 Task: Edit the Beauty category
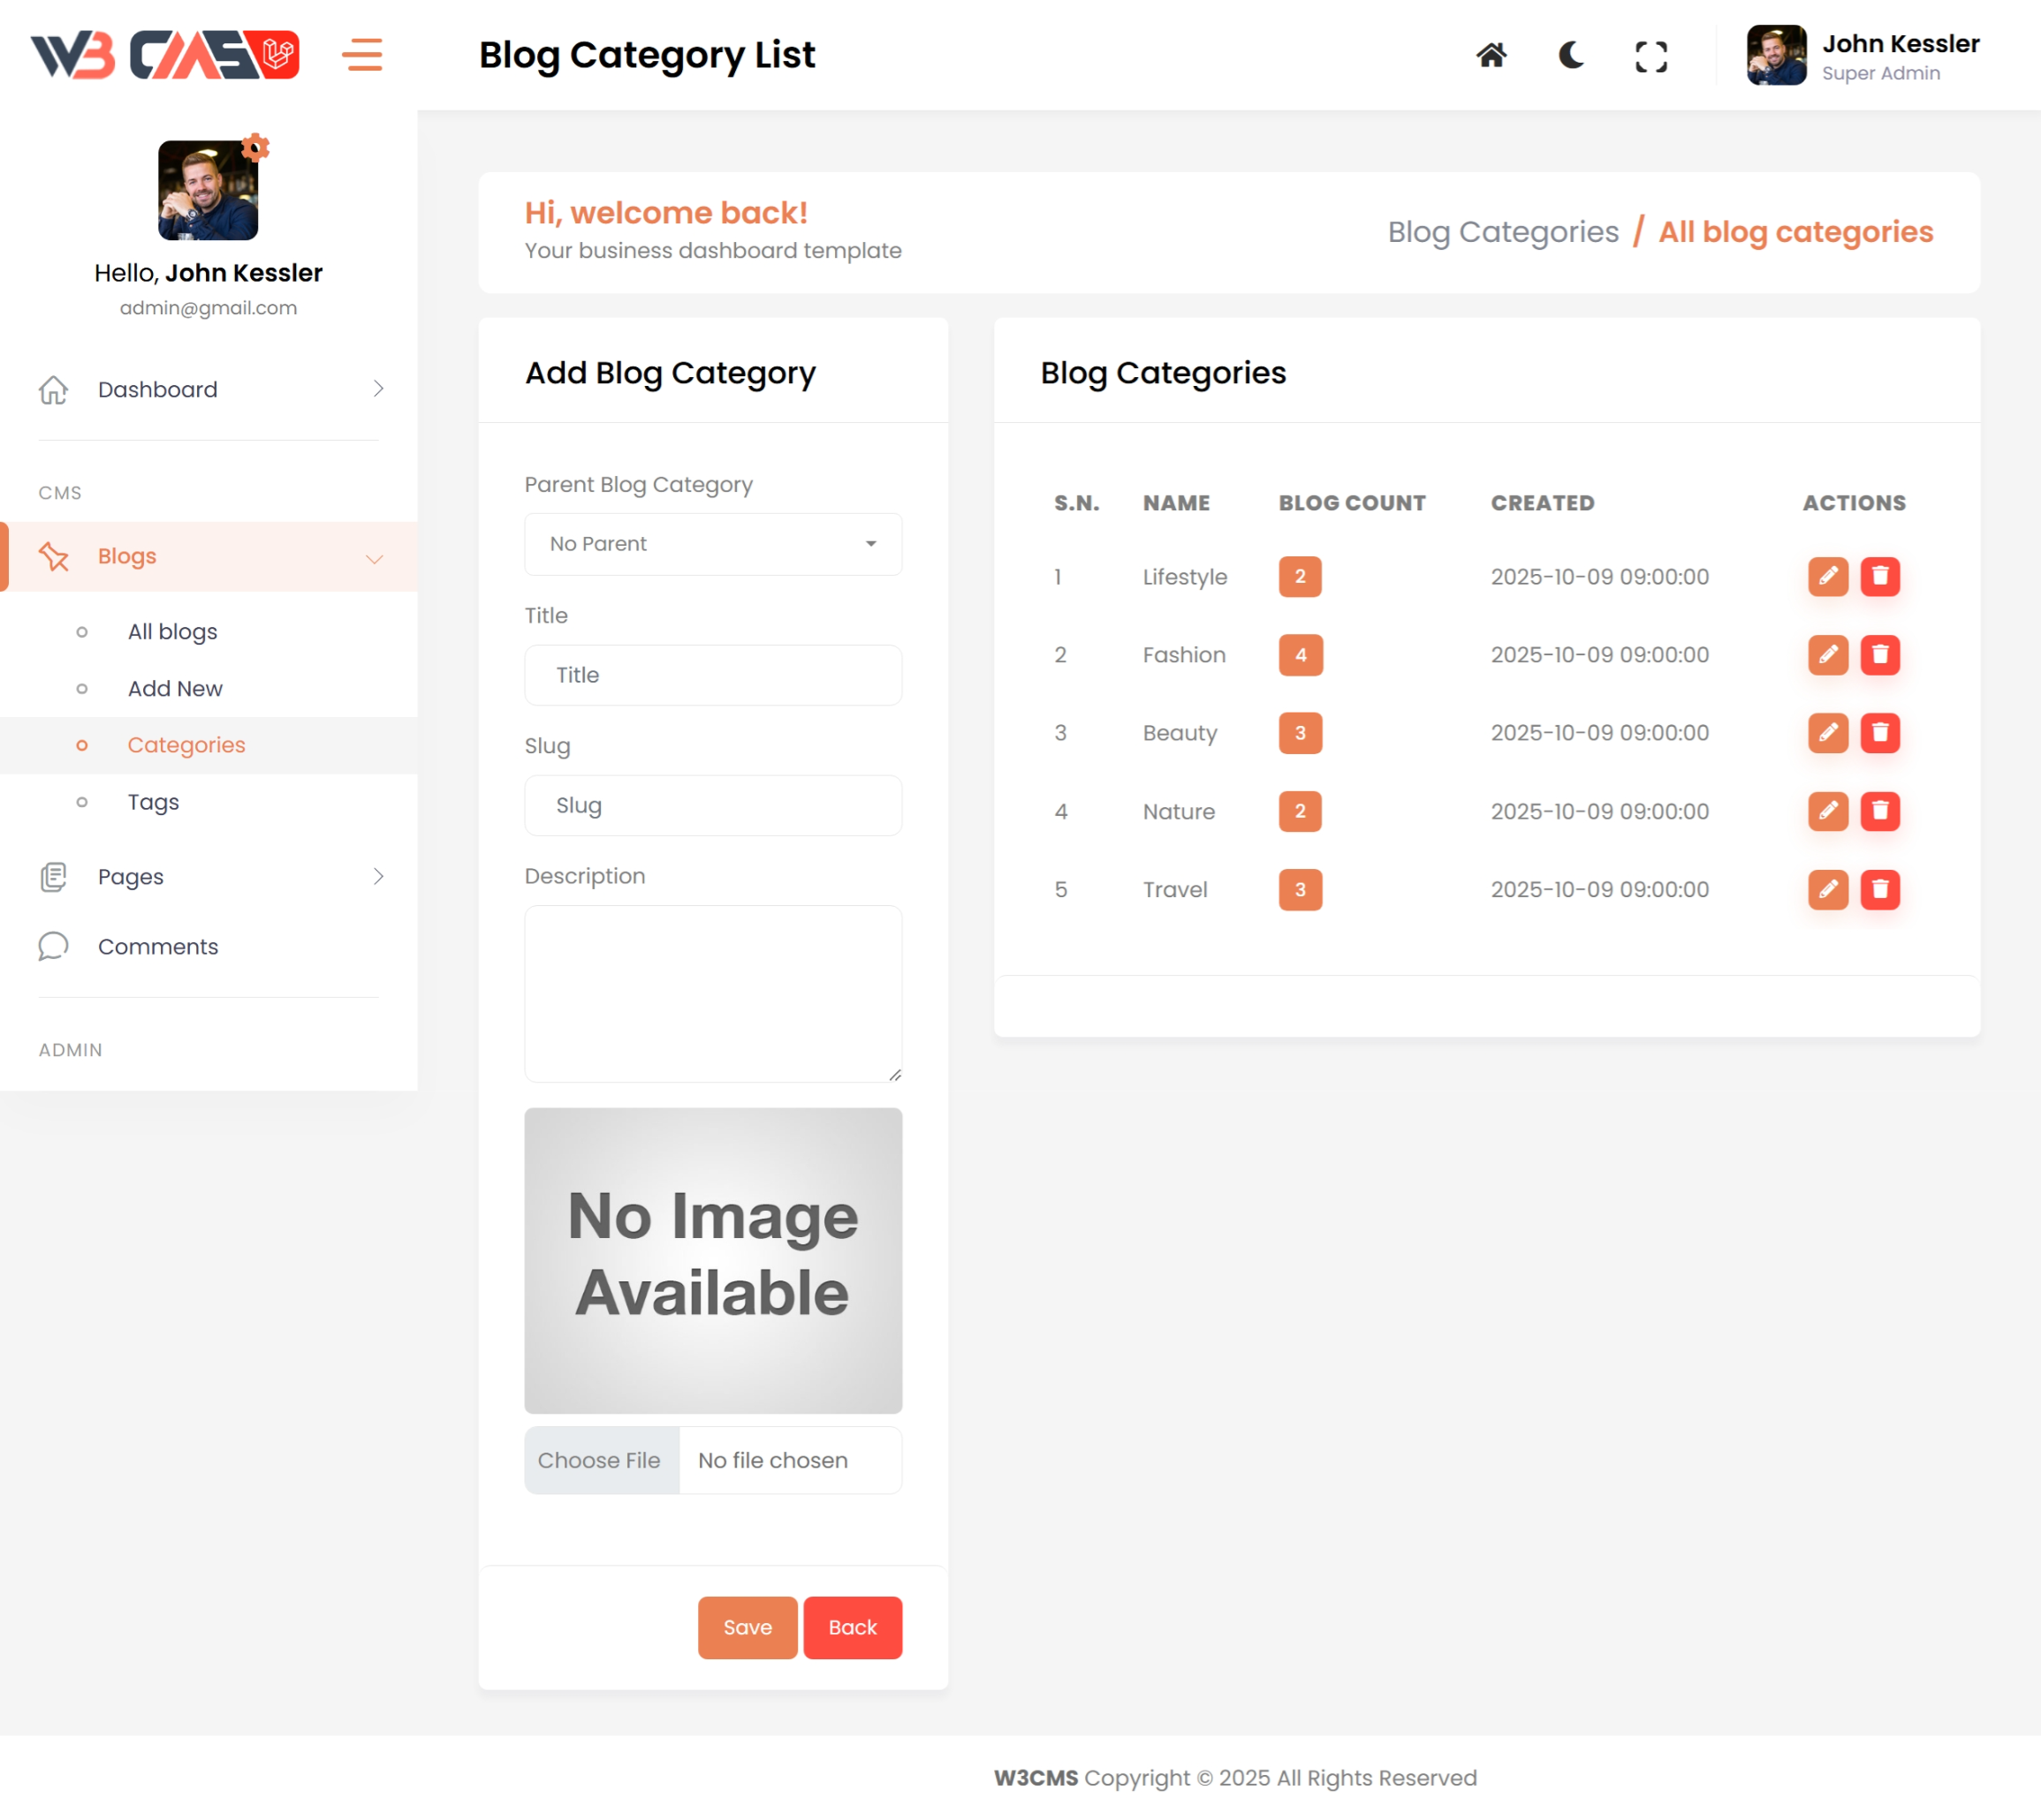[x=1827, y=733]
